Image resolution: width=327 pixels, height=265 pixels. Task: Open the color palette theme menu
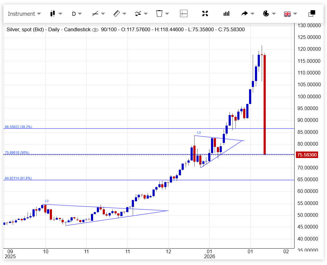pos(266,14)
